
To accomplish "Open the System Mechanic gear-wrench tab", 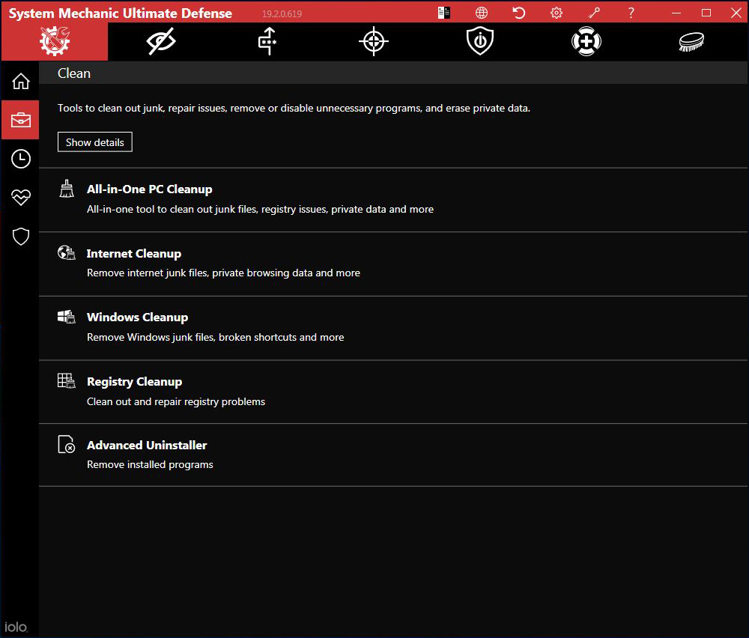I will click(x=55, y=41).
